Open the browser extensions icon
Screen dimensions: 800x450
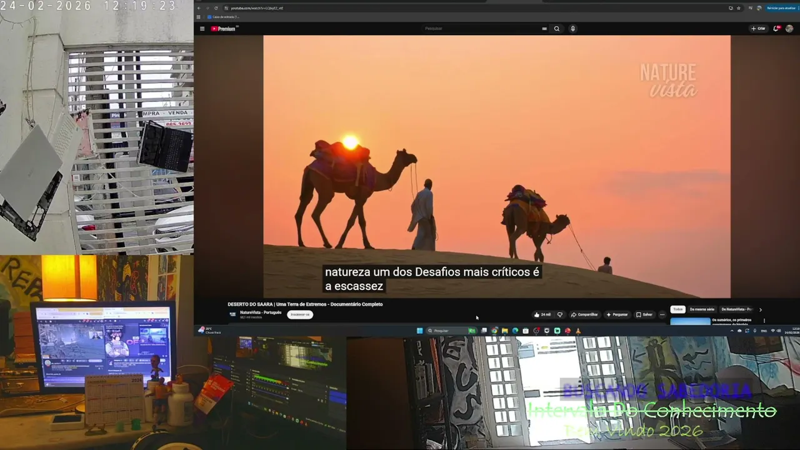pyautogui.click(x=751, y=8)
